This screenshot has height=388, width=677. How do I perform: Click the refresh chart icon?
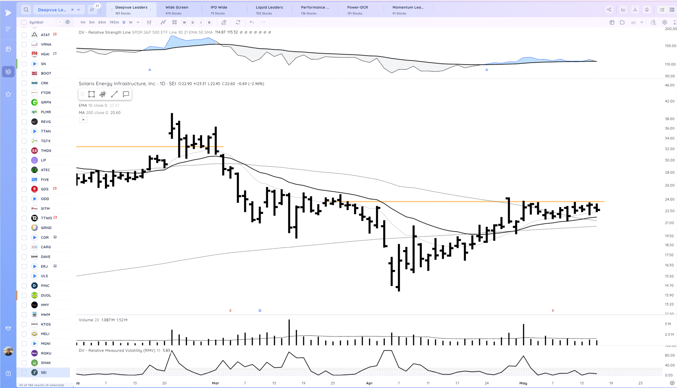point(238,22)
